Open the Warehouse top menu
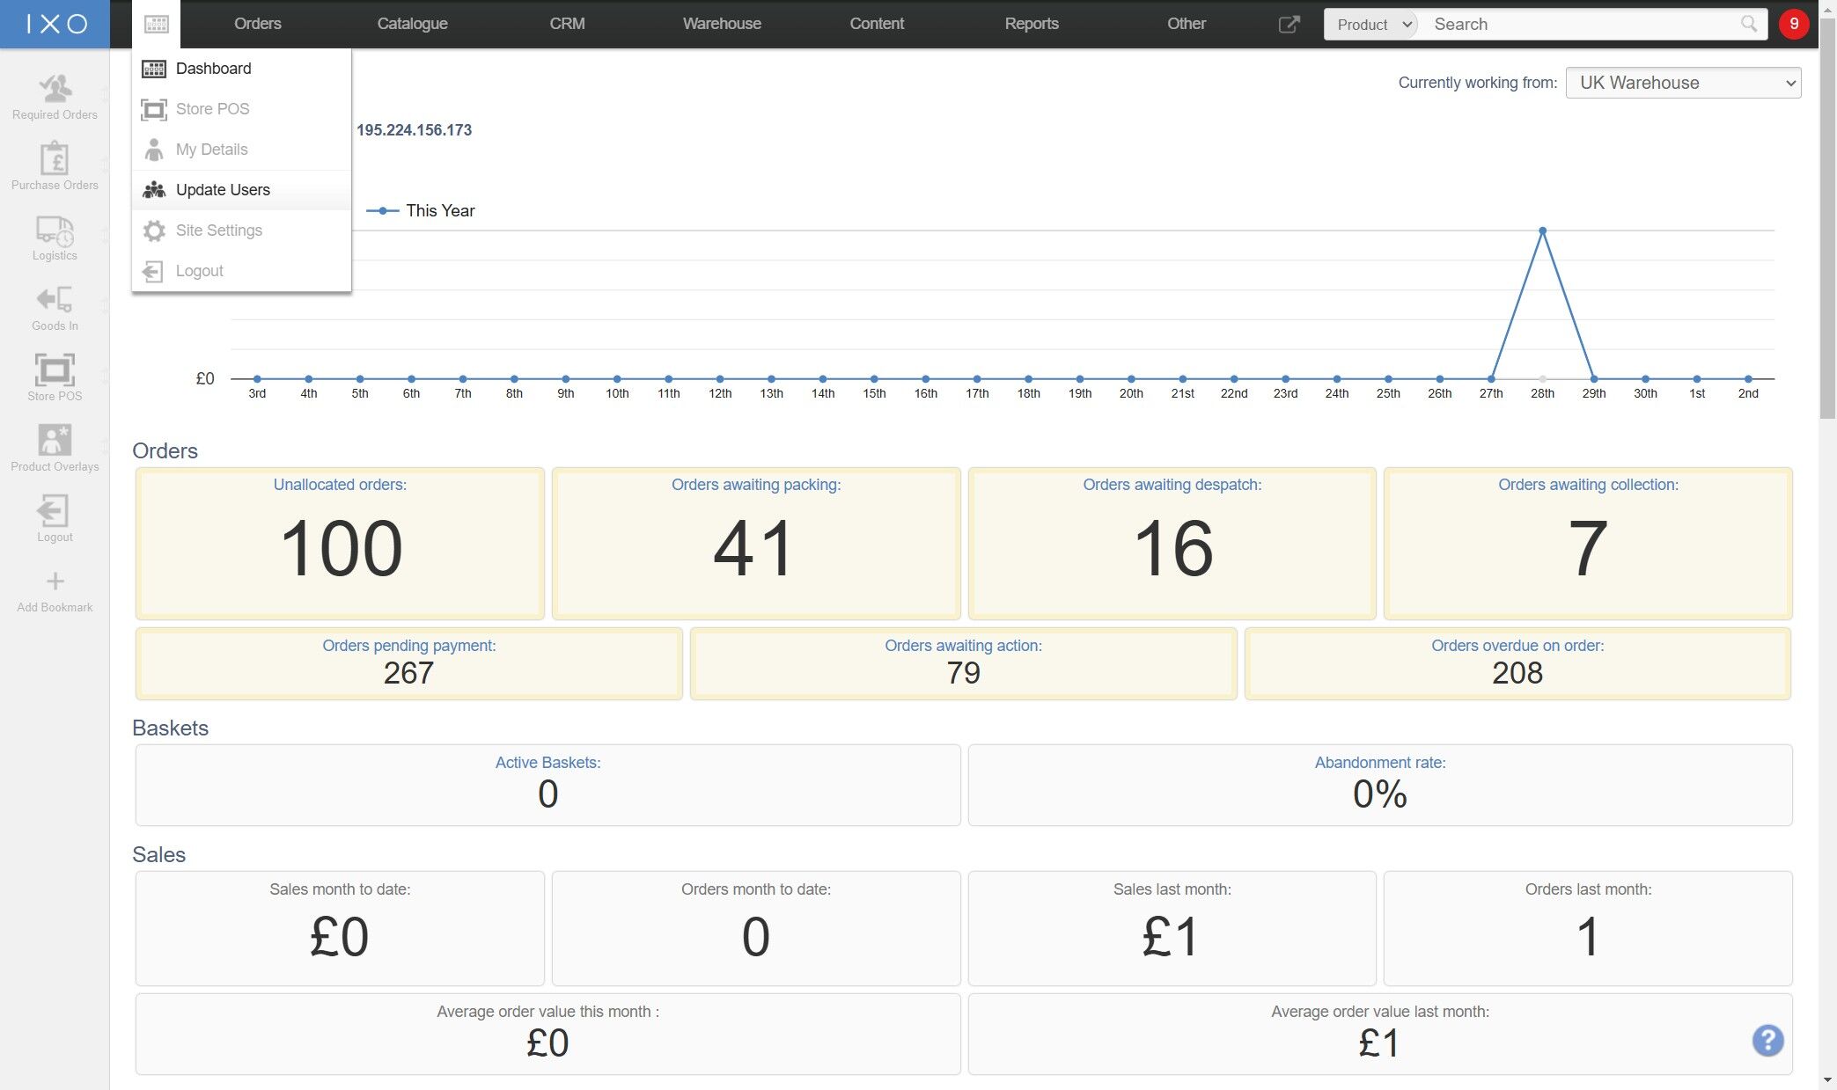The height and width of the screenshot is (1090, 1837). coord(721,24)
